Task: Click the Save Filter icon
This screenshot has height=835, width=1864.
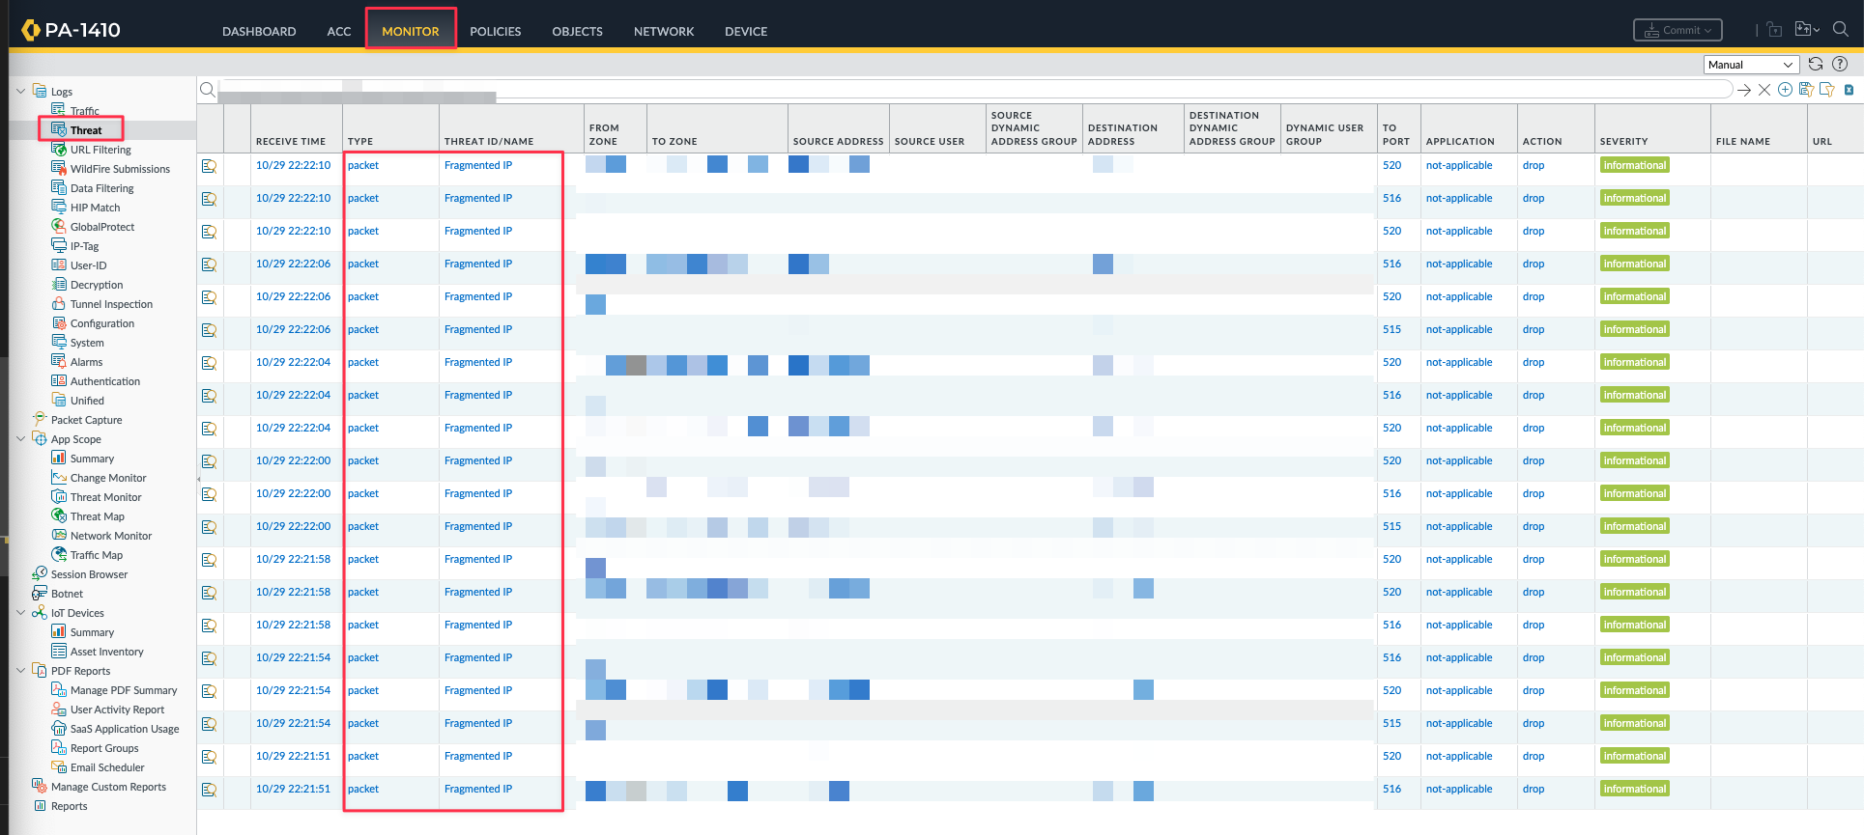Action: [x=1805, y=90]
